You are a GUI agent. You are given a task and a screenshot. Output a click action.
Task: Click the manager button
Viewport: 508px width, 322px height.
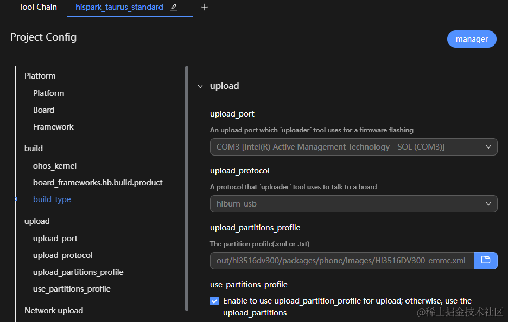(x=472, y=39)
